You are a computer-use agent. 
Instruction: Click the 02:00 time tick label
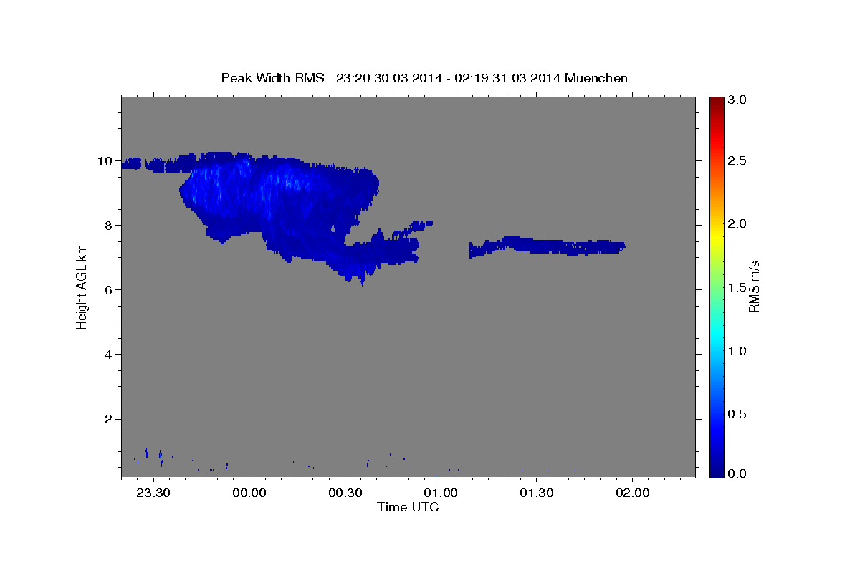(x=632, y=493)
